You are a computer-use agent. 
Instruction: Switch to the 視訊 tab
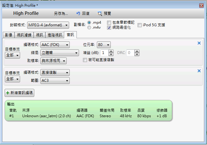tap(39, 35)
